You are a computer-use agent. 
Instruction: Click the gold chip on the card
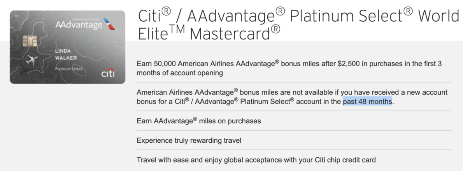[x=30, y=41]
